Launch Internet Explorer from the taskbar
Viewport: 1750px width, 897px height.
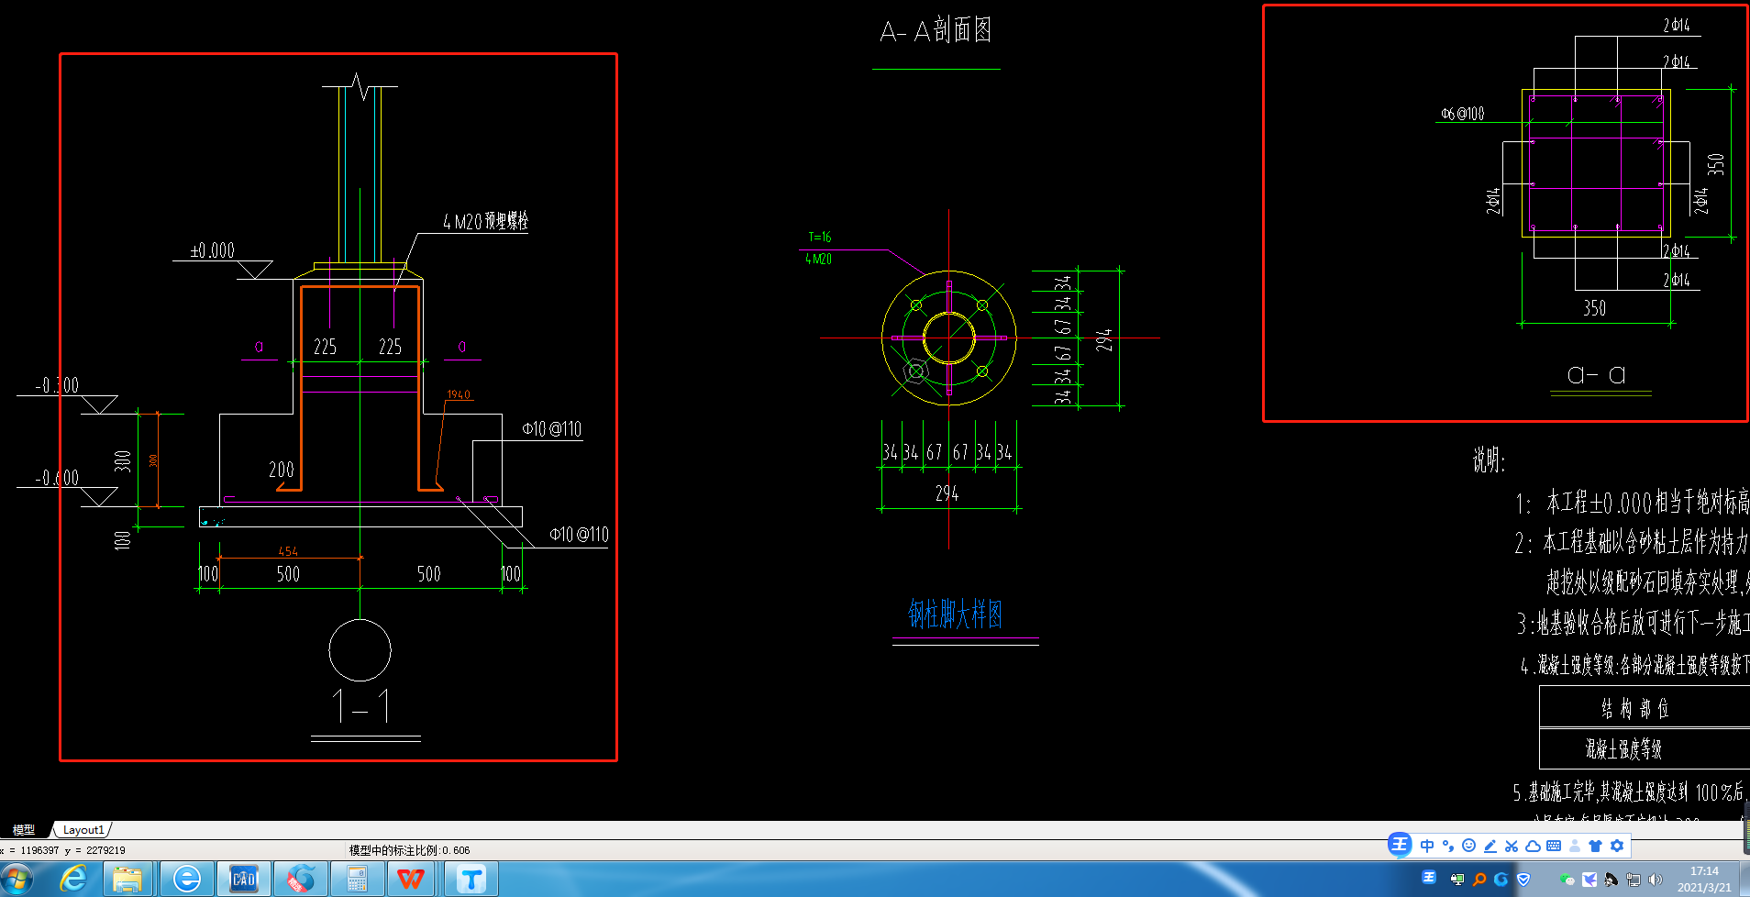click(73, 879)
